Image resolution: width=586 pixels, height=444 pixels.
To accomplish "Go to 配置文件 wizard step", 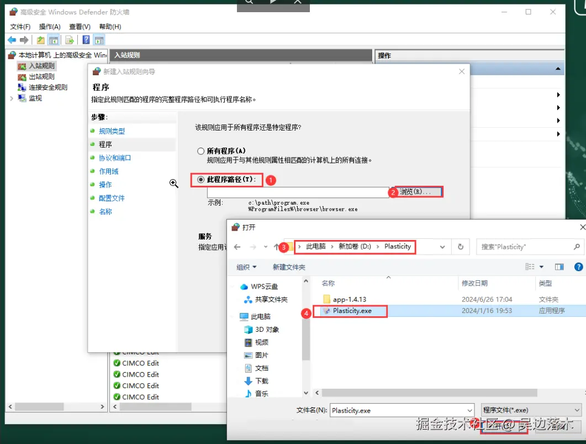I will coord(112,199).
